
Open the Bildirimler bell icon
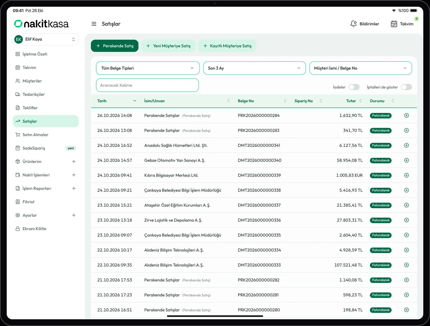pyautogui.click(x=353, y=24)
